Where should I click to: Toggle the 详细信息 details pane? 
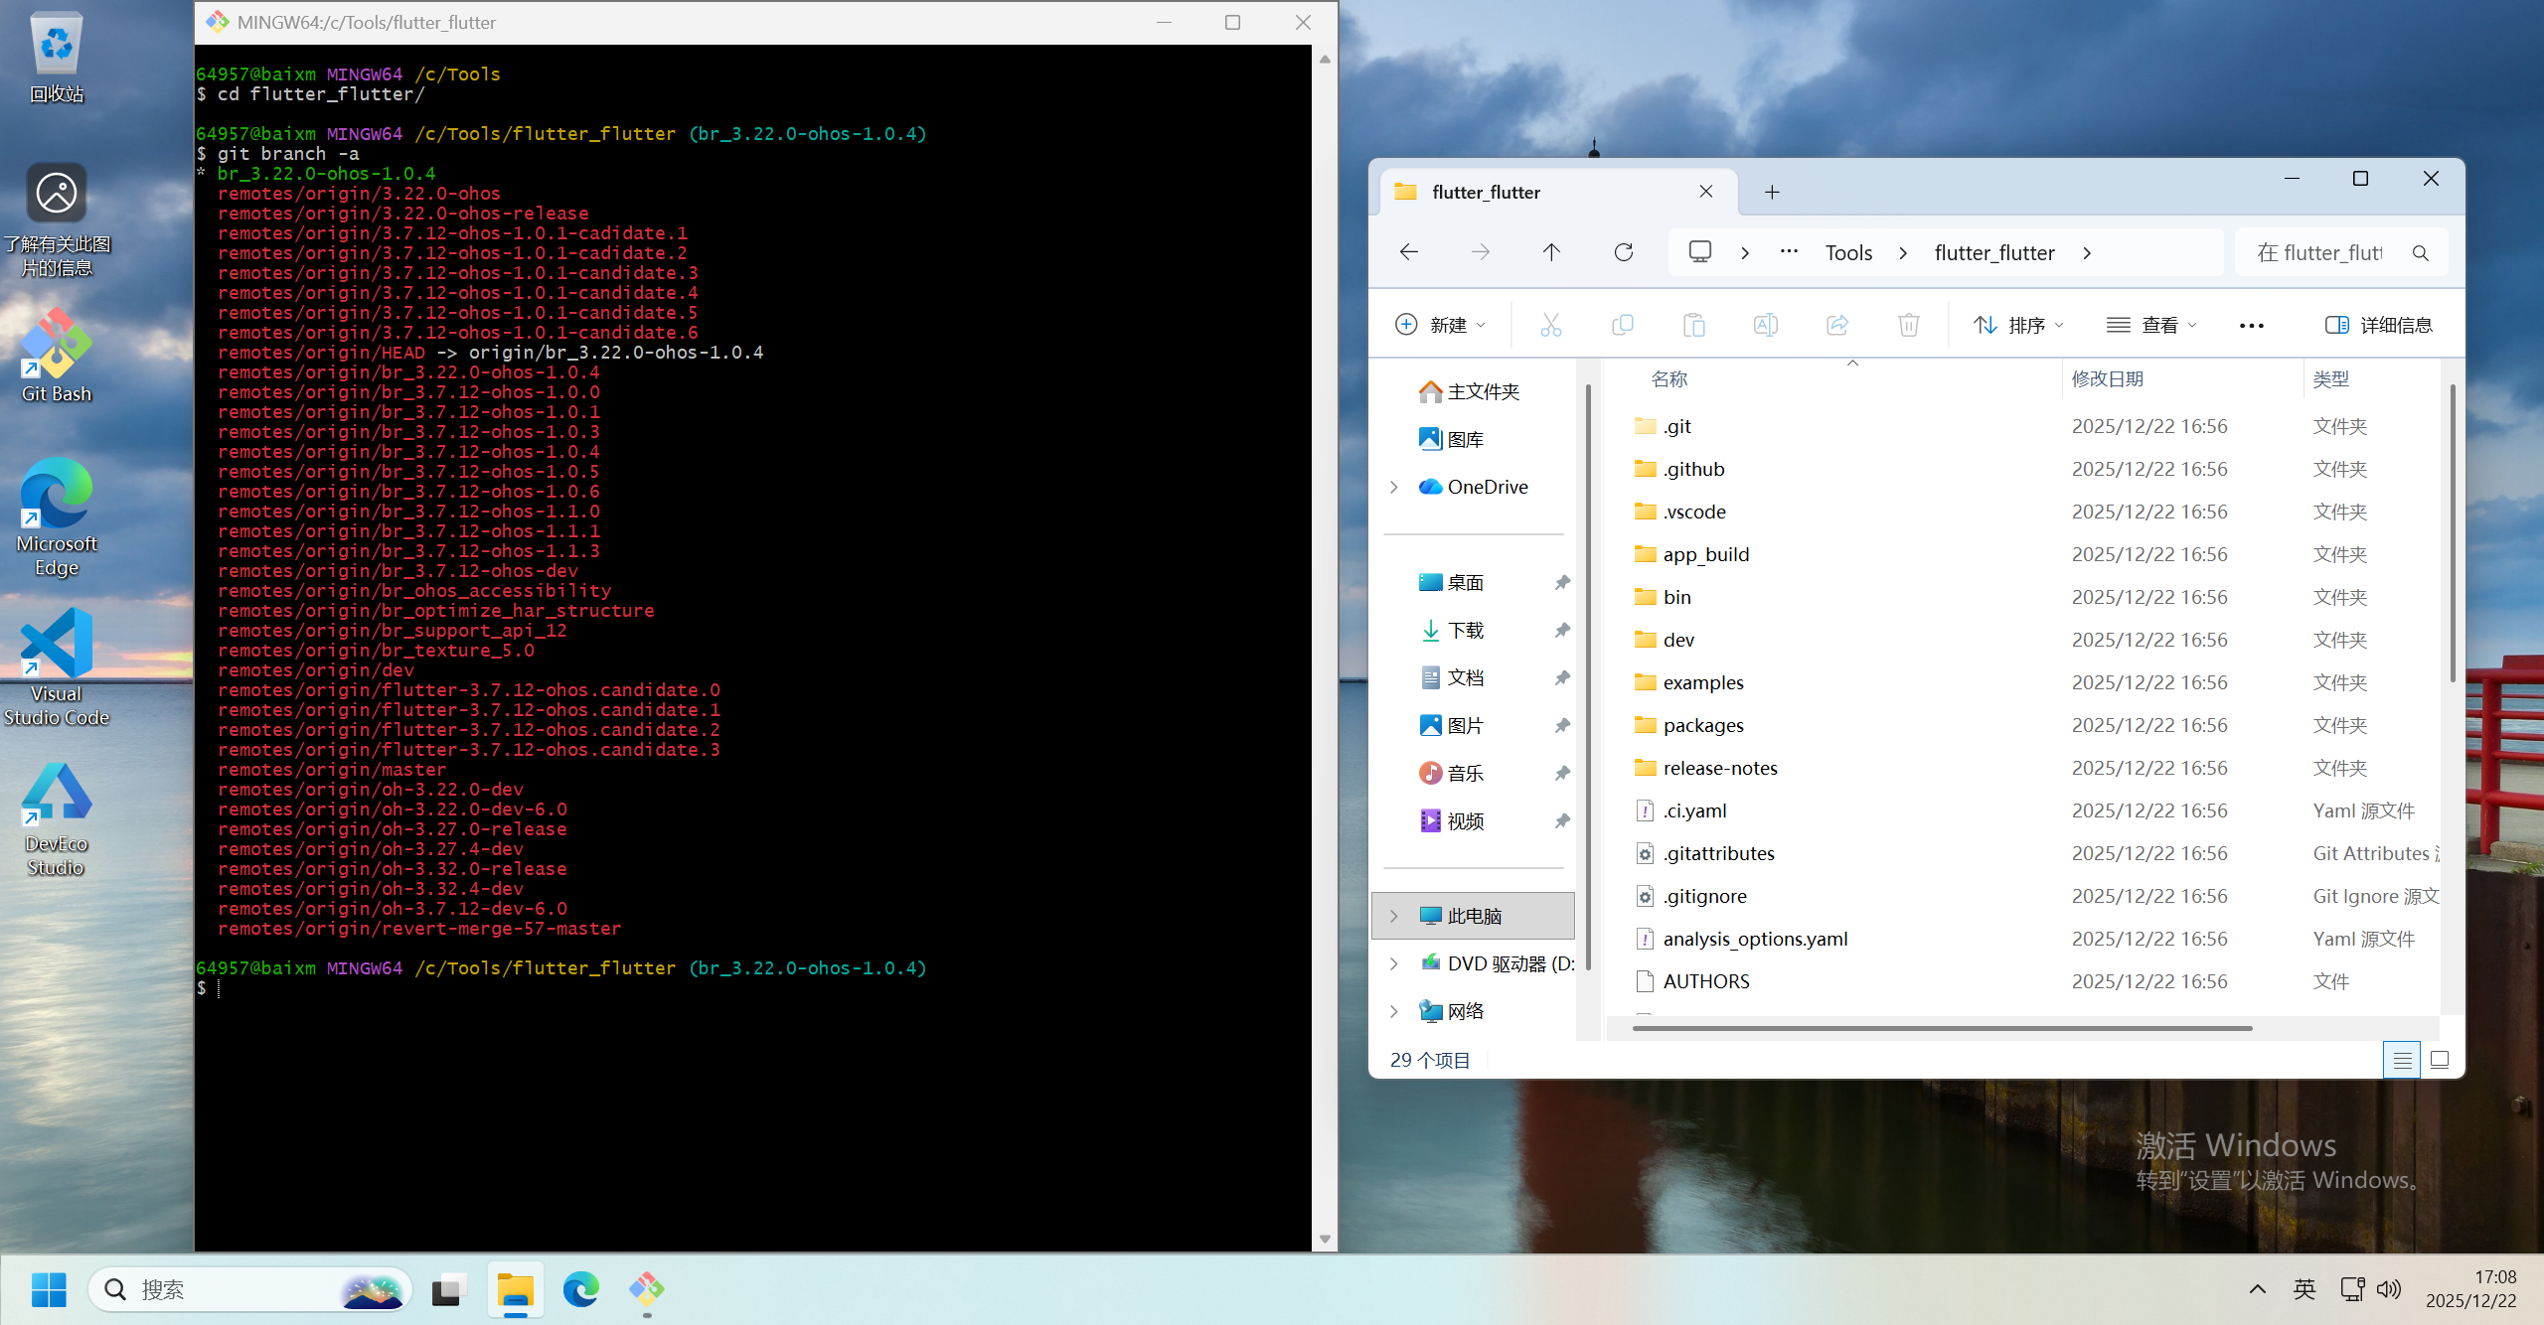[x=2378, y=325]
